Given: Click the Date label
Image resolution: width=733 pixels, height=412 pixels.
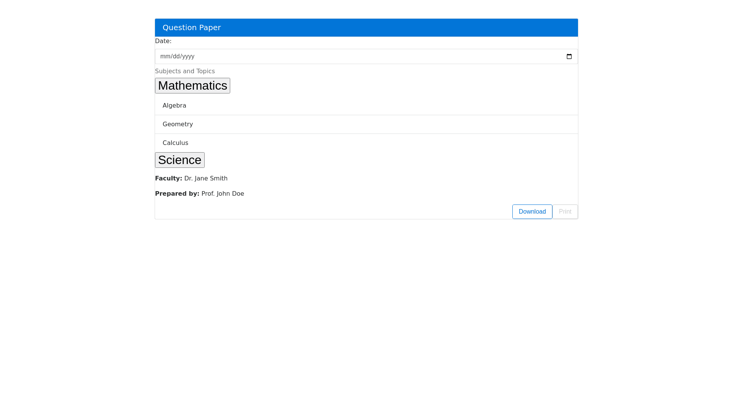Looking at the screenshot, I should click(x=163, y=41).
